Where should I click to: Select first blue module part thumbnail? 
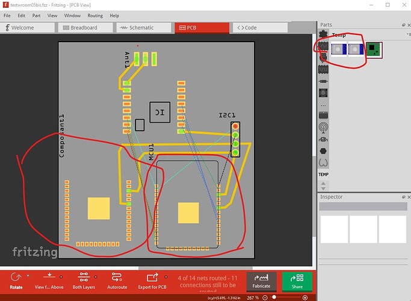click(x=339, y=49)
